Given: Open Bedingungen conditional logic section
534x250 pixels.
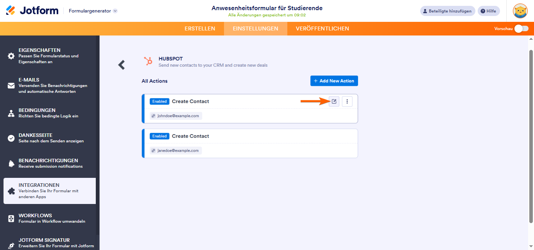Looking at the screenshot, I should 50,113.
